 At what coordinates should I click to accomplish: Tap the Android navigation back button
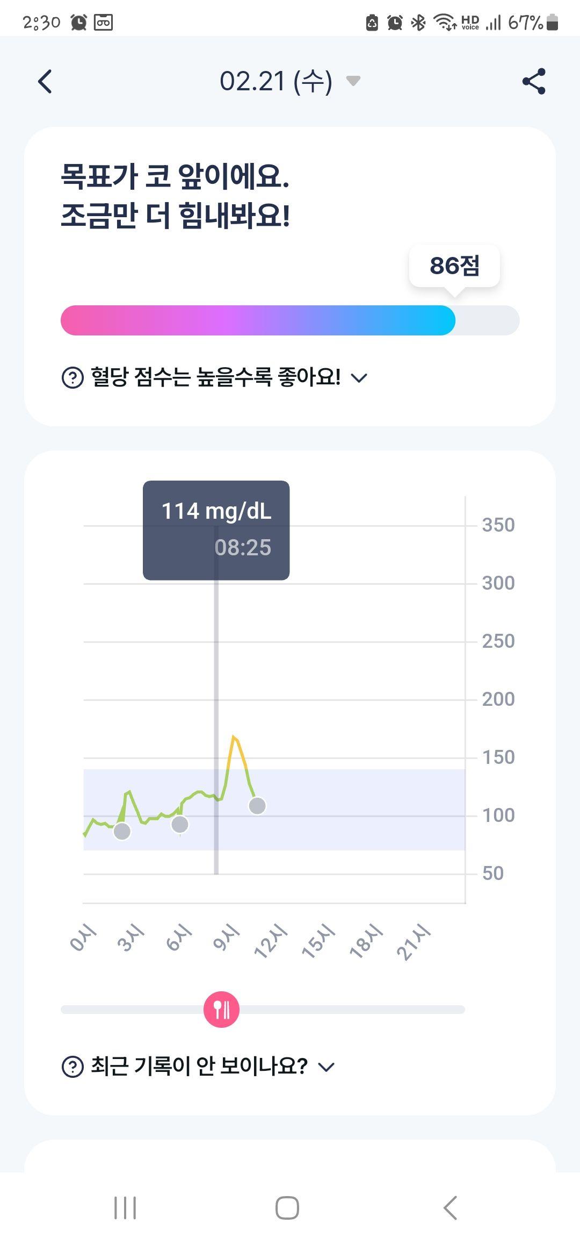coord(450,1208)
